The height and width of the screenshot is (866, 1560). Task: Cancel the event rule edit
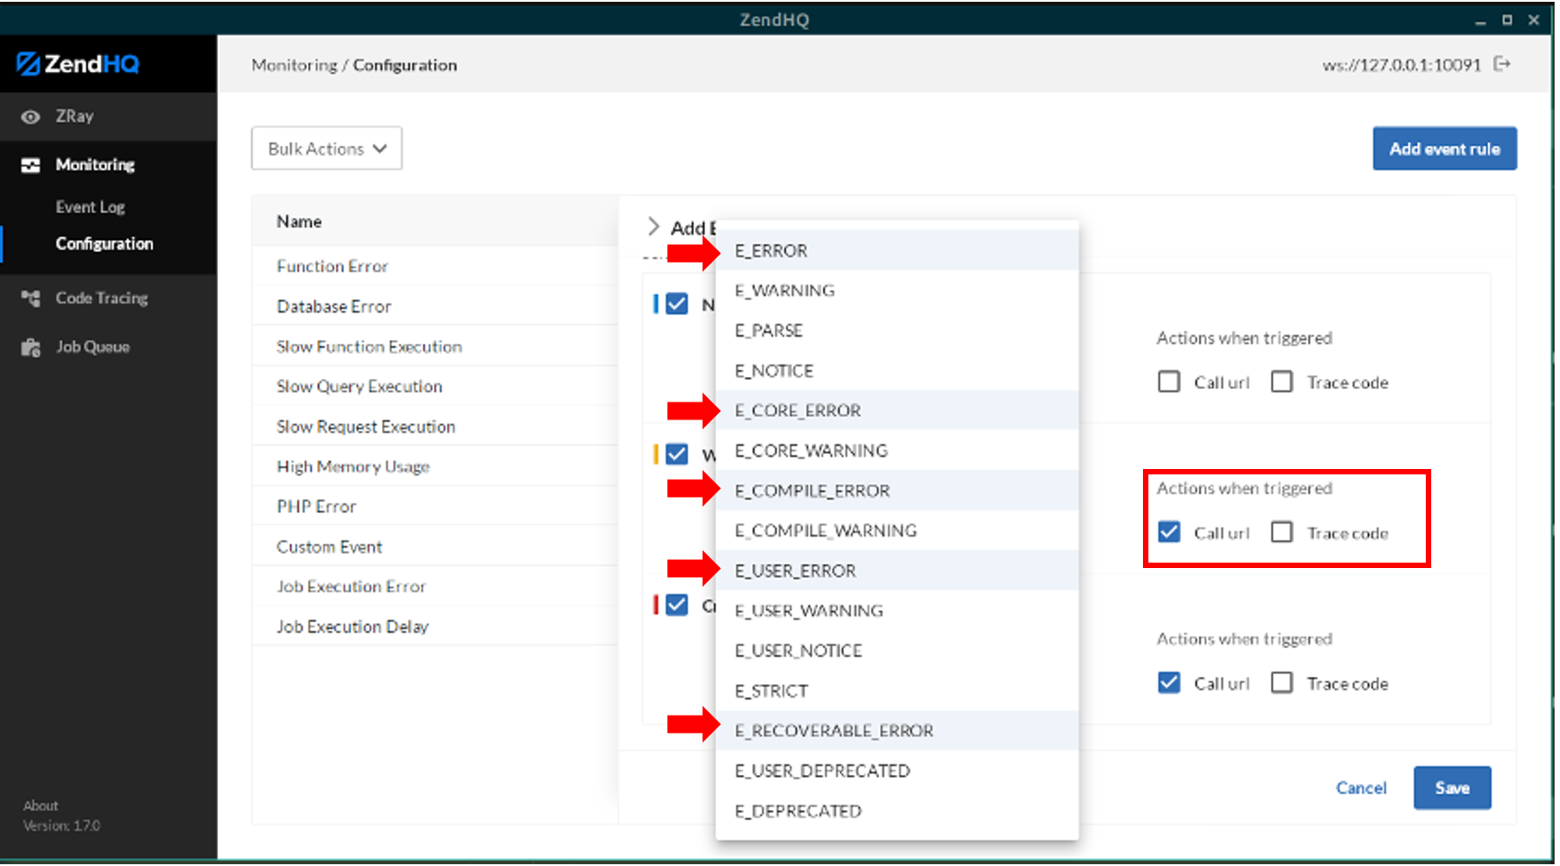(1361, 789)
